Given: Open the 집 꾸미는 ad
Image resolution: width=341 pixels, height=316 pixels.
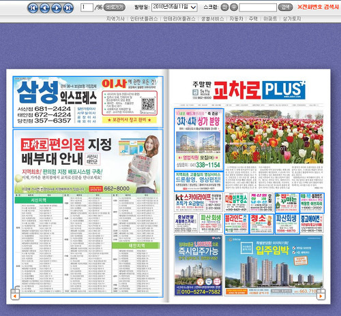Looking at the screenshot, I should click(x=287, y=203).
